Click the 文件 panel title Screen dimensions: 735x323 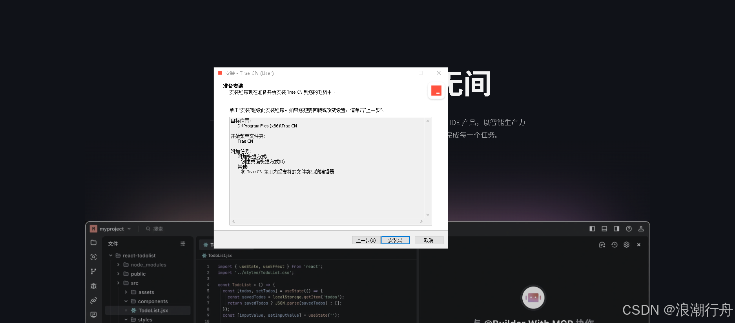coord(113,244)
